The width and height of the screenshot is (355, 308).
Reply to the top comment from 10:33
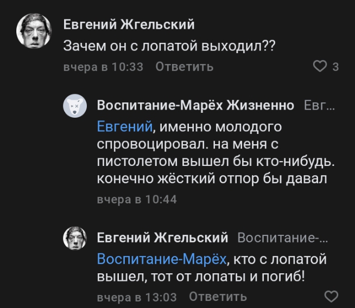[x=184, y=67]
